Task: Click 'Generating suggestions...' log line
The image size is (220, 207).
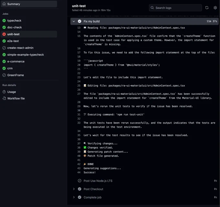Action: click(102, 168)
